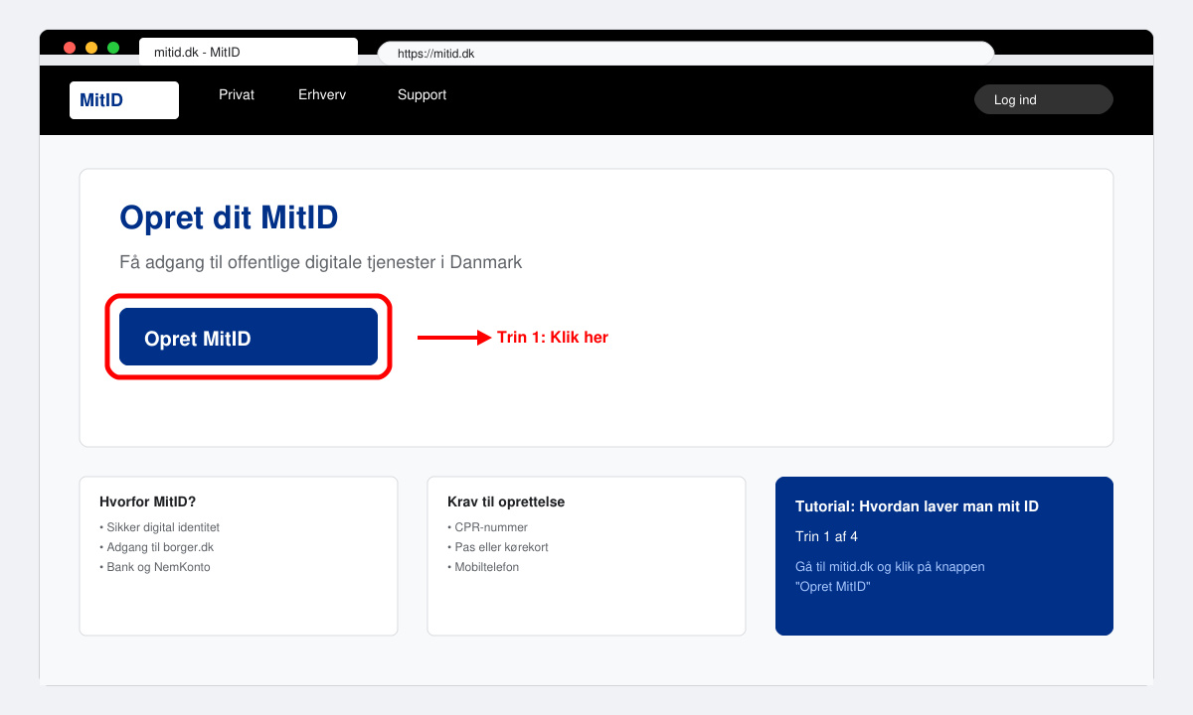Image resolution: width=1193 pixels, height=715 pixels.
Task: Click the subtitle about offentlige digitale tjenester
Action: [320, 262]
